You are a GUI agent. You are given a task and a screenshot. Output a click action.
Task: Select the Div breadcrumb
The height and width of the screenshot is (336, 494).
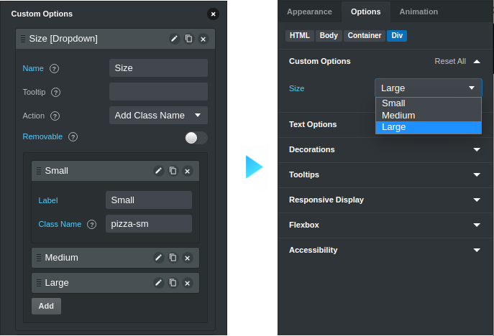(397, 36)
